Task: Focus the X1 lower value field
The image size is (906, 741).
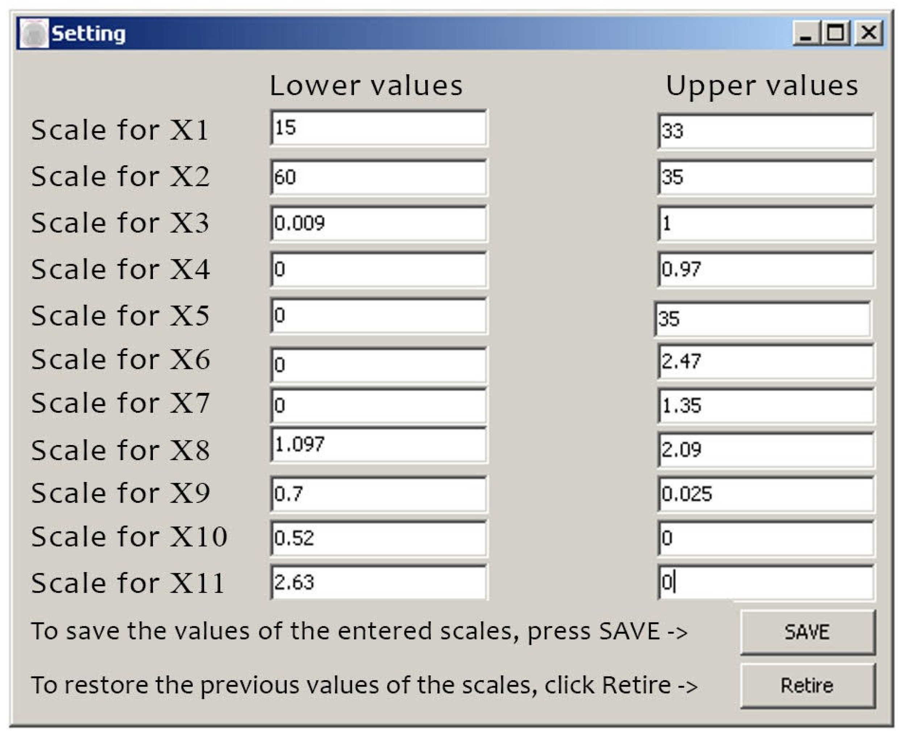Action: [379, 128]
